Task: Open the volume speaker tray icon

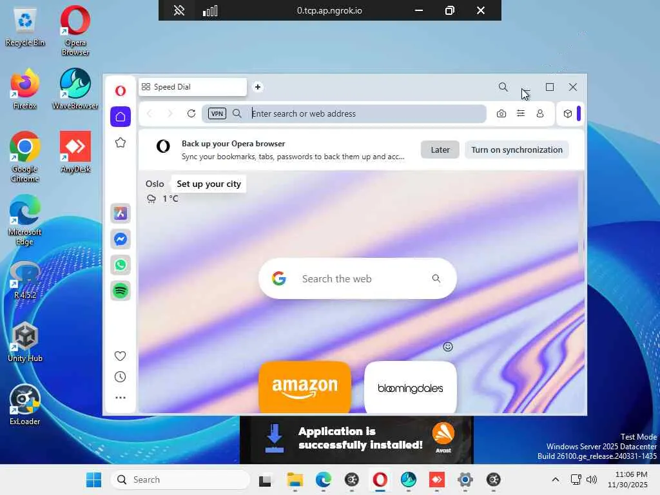Action: coord(592,480)
